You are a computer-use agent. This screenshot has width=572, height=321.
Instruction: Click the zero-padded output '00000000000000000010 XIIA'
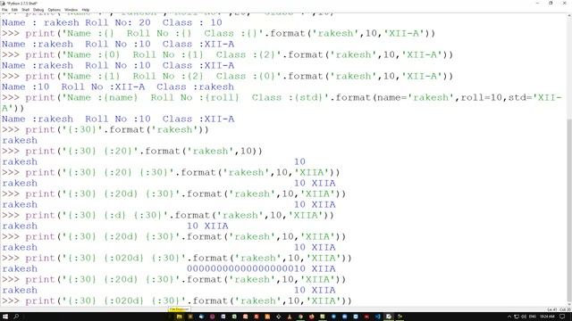261,269
